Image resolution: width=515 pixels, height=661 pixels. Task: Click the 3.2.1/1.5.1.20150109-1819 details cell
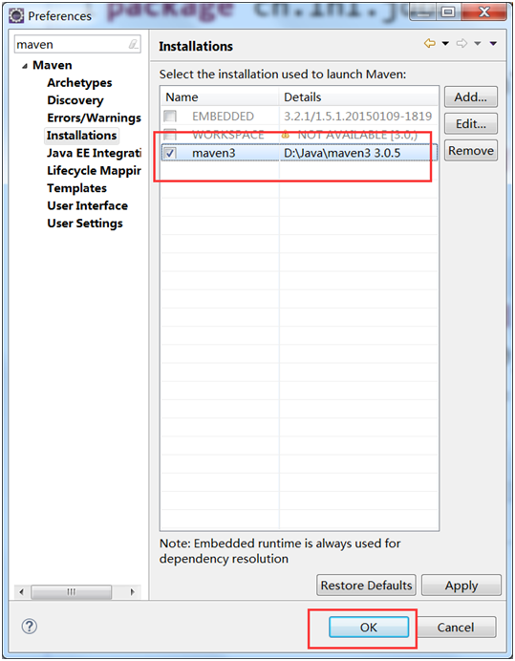[x=357, y=116]
